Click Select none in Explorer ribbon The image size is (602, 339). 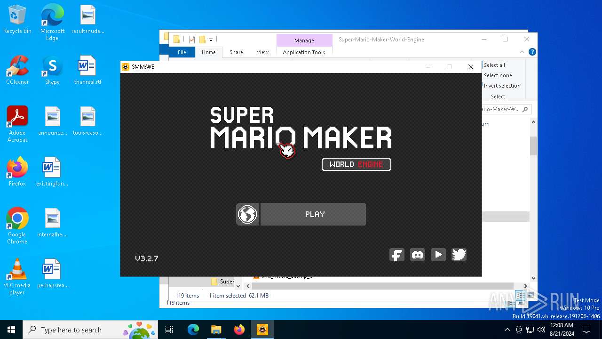pyautogui.click(x=498, y=75)
